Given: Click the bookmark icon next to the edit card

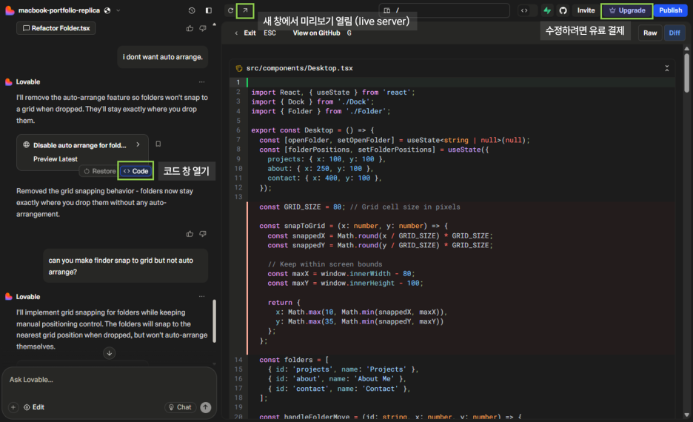Looking at the screenshot, I should tap(158, 144).
